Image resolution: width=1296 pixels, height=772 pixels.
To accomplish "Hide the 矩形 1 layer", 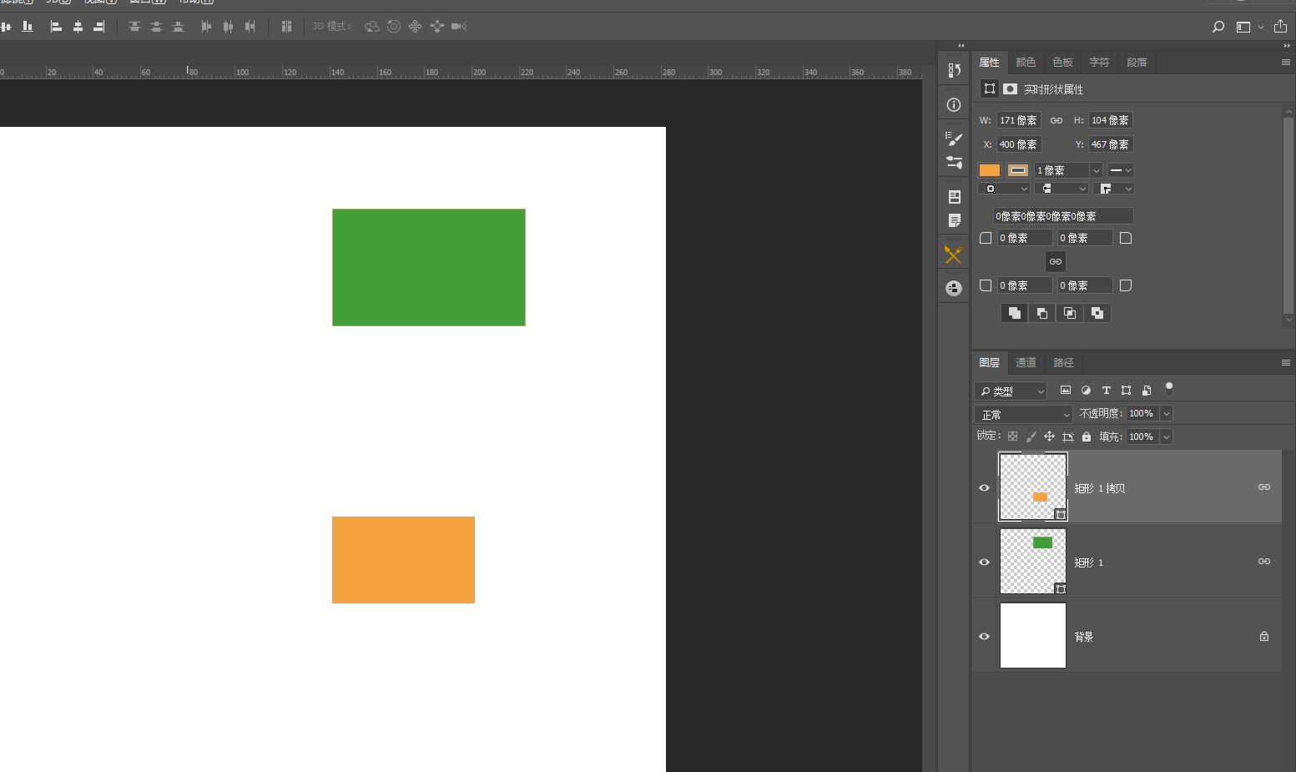I will tap(984, 563).
